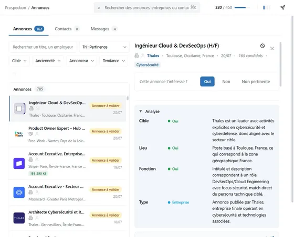Viewport: 294px width, 237px height.
Task: Open the Cible filter dropdown
Action: click(x=19, y=61)
